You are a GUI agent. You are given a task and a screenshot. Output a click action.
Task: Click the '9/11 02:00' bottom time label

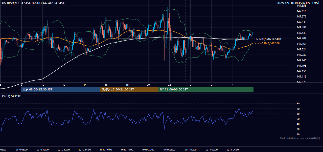[212, 150]
